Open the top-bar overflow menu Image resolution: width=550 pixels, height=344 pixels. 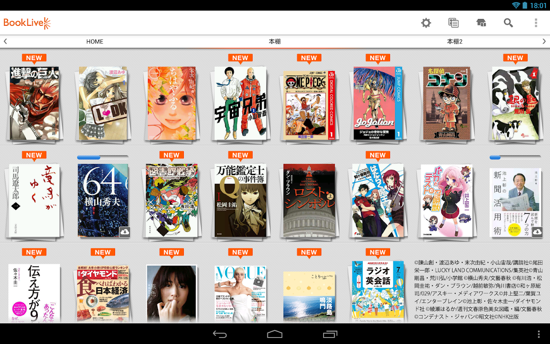click(x=536, y=23)
